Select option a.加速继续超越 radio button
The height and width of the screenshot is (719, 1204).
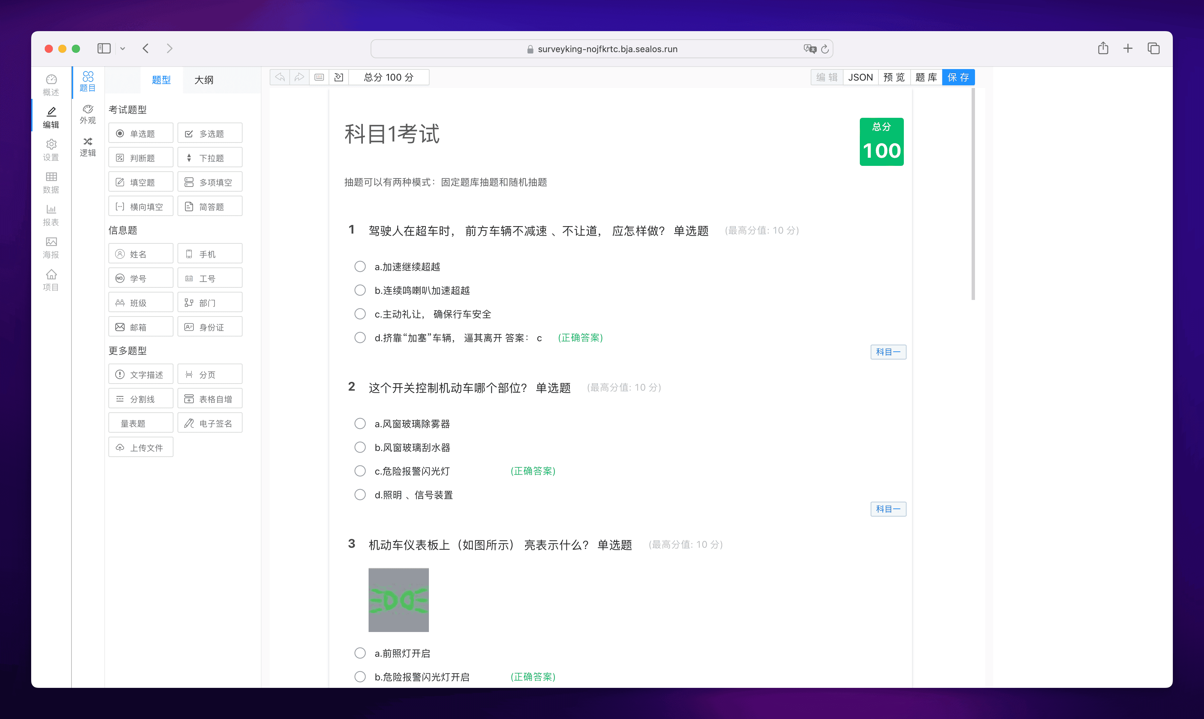[360, 266]
